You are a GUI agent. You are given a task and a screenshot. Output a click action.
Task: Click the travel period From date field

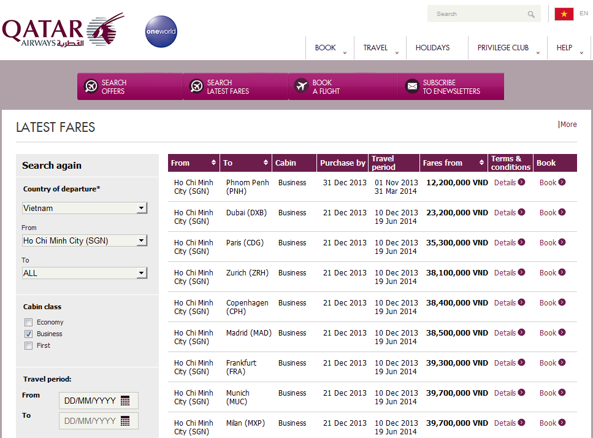click(90, 401)
